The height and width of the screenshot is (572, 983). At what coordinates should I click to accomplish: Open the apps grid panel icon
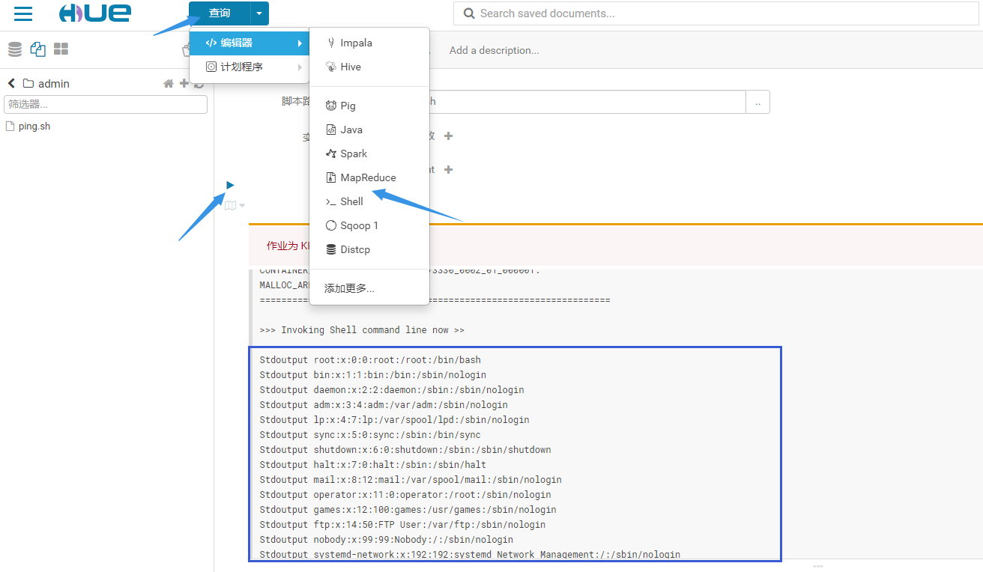(61, 49)
